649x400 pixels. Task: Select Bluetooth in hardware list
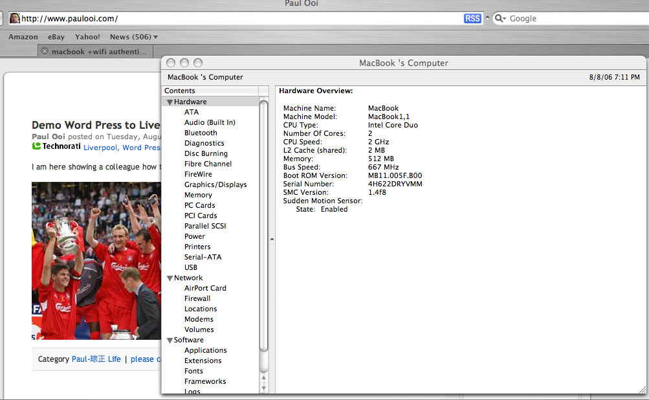coord(201,133)
